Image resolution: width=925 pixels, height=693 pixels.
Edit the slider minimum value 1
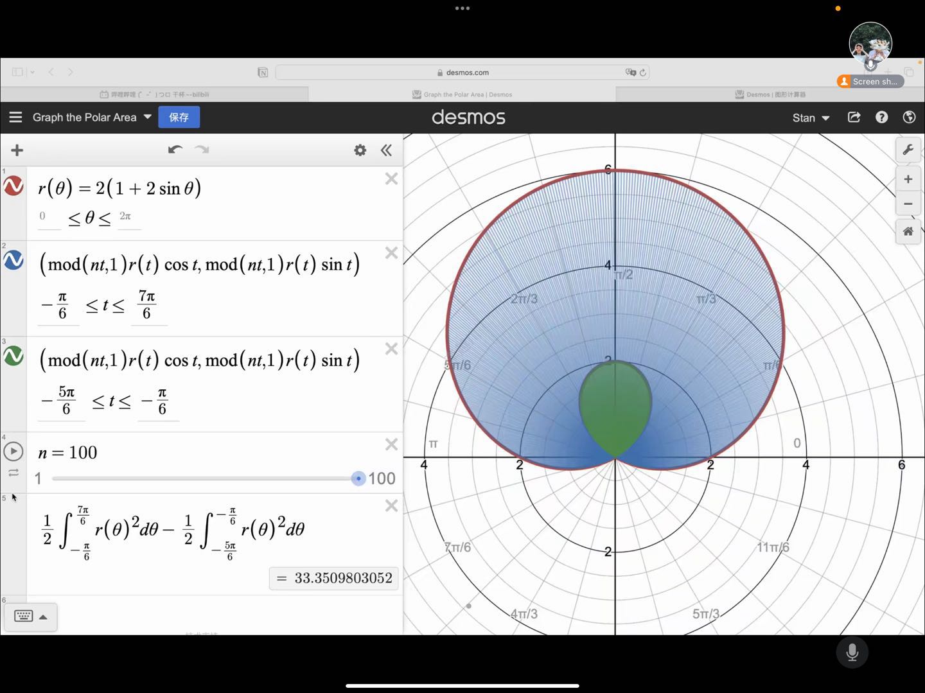click(x=38, y=478)
